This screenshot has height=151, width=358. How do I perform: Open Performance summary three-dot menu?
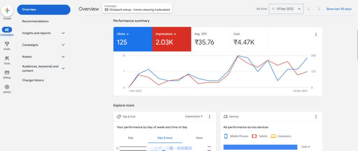[x=316, y=34]
